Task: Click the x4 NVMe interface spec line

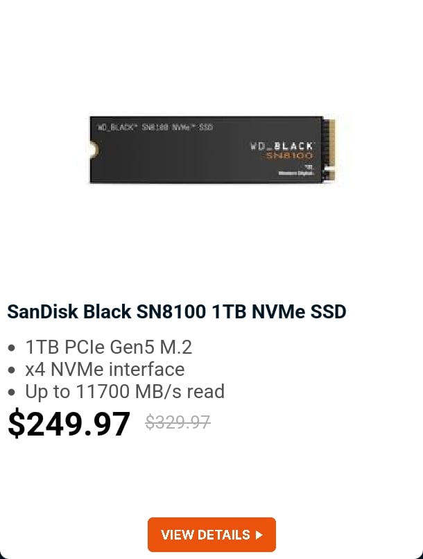Action: [x=105, y=369]
